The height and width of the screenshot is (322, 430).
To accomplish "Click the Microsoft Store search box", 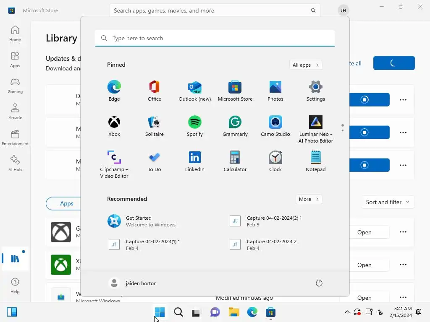I will 215,10.
